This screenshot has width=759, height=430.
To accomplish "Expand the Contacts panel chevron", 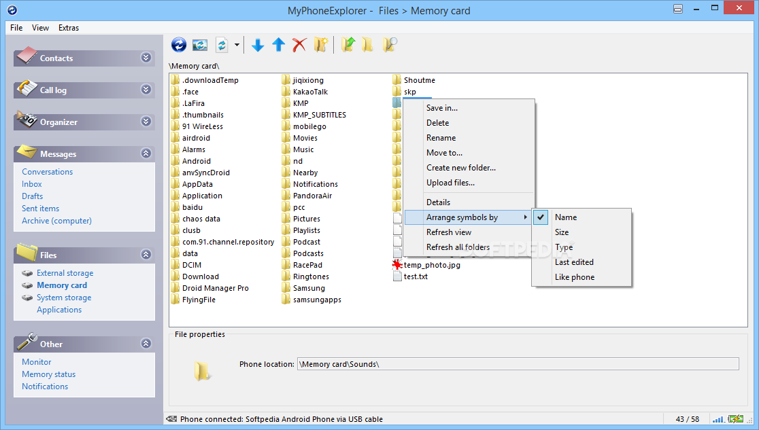I will coord(146,58).
